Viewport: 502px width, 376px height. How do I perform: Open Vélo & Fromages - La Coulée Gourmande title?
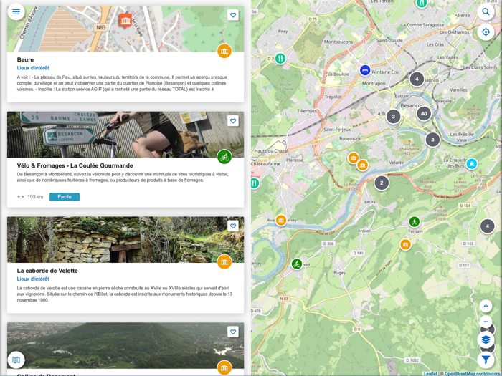(75, 165)
